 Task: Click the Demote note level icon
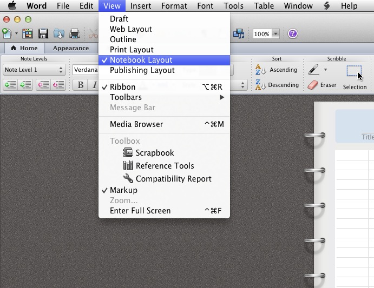pos(25,85)
